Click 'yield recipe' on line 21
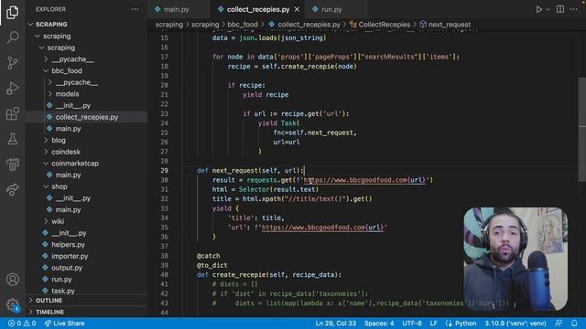 [266, 95]
